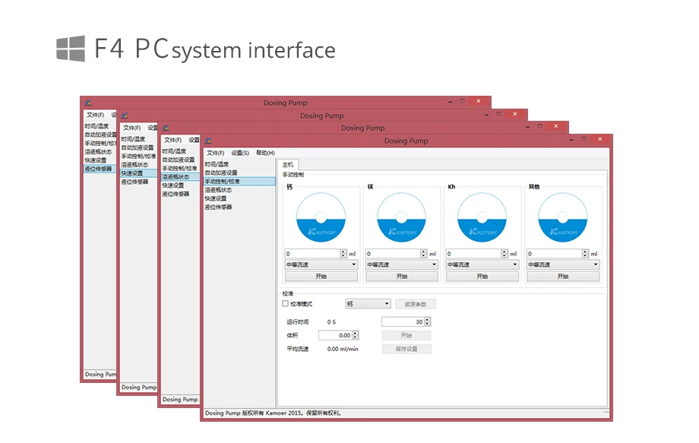
Task: Click the 开始 button under 镁
Action: click(x=402, y=277)
